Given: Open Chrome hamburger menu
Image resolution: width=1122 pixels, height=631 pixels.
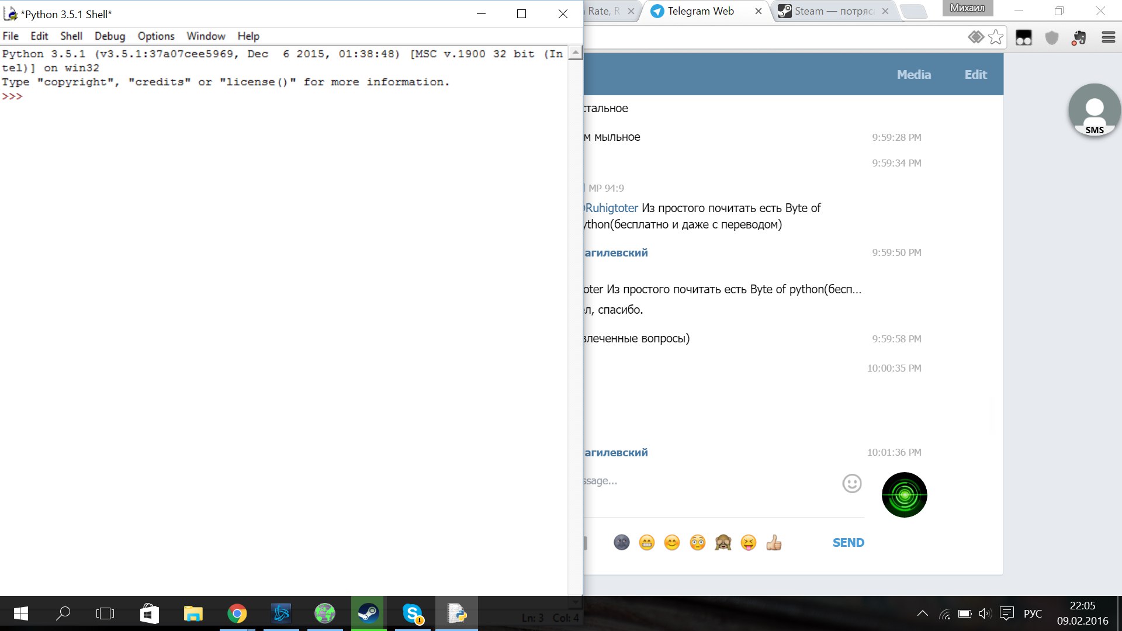Looking at the screenshot, I should [1108, 37].
